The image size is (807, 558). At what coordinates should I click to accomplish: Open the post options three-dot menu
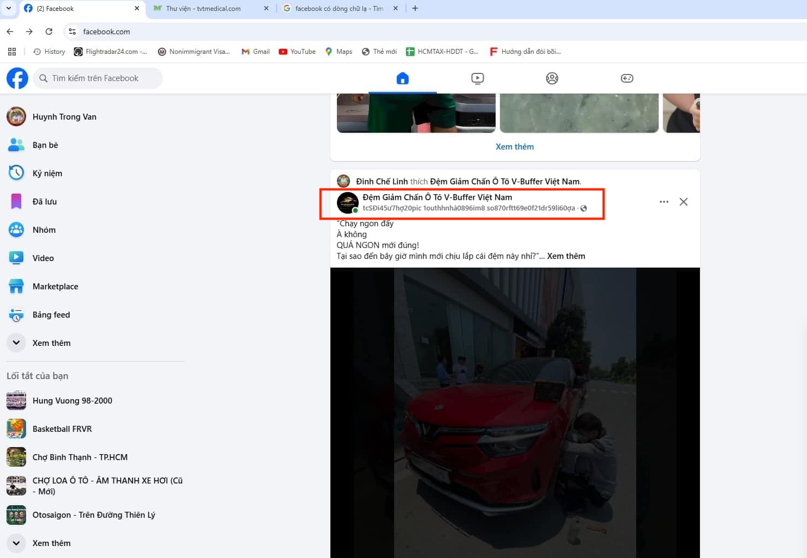point(664,202)
